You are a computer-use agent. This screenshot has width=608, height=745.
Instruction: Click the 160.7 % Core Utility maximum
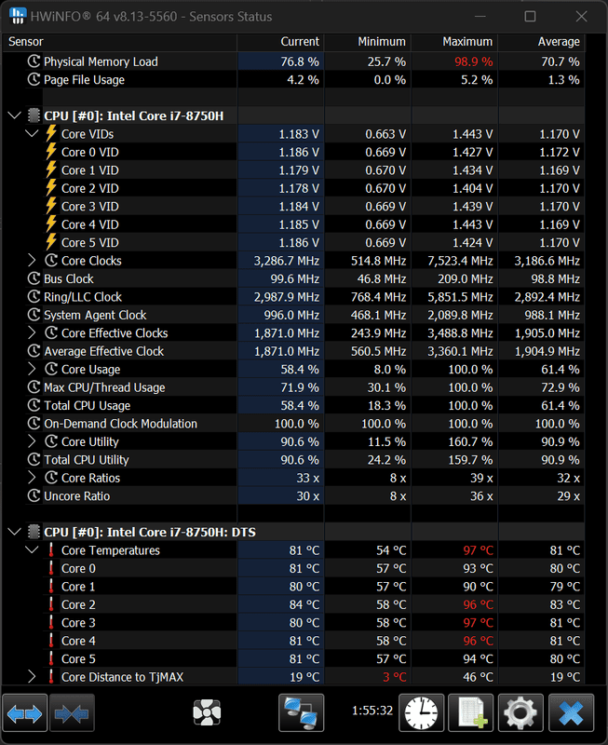470,441
